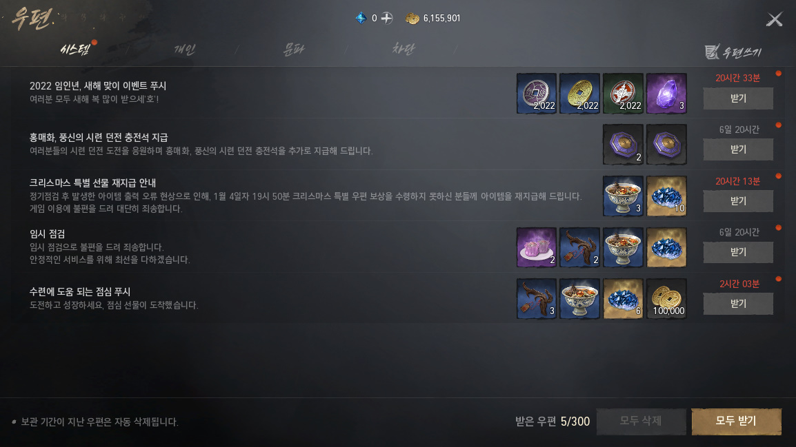Click the 모두 삭제 delete-all button

pyautogui.click(x=641, y=421)
